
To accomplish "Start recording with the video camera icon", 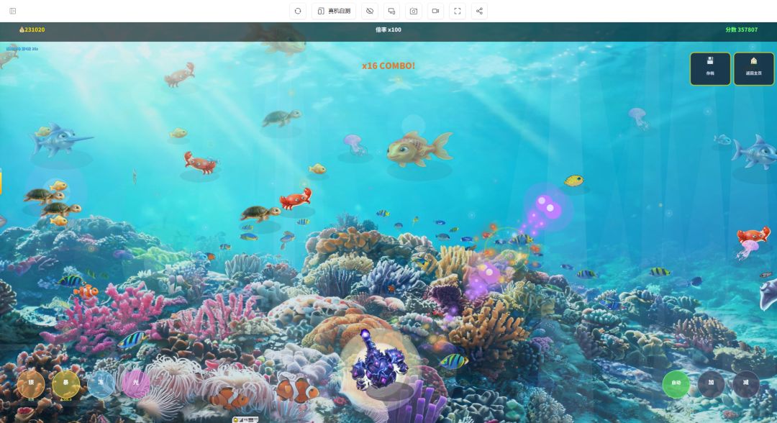I will click(435, 11).
